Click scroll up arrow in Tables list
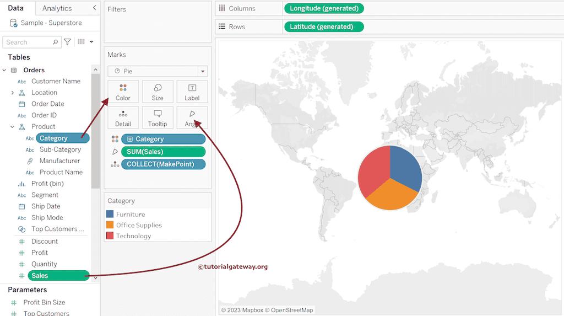This screenshot has height=316, width=564. tap(95, 69)
